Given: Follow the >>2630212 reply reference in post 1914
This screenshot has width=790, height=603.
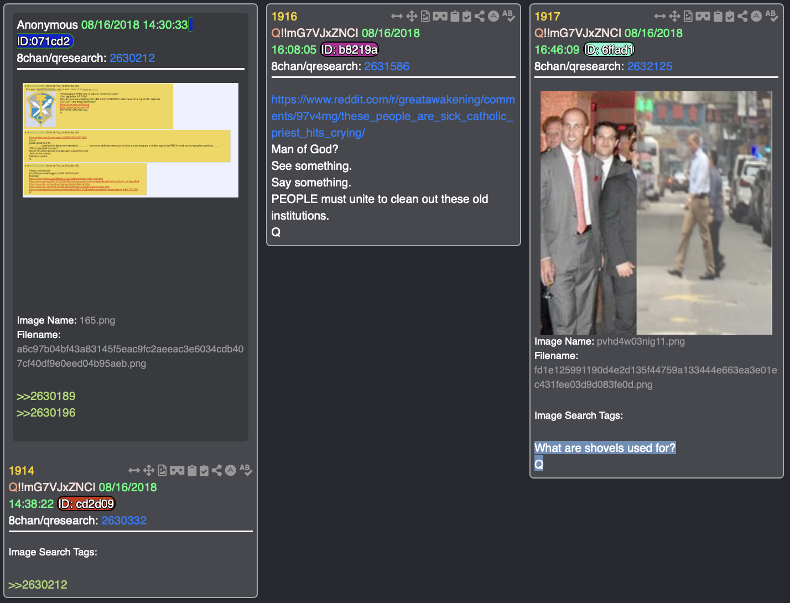Looking at the screenshot, I should 38,585.
